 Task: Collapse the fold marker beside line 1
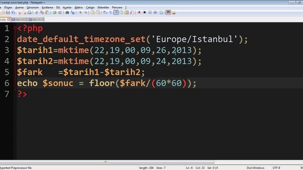(15, 28)
